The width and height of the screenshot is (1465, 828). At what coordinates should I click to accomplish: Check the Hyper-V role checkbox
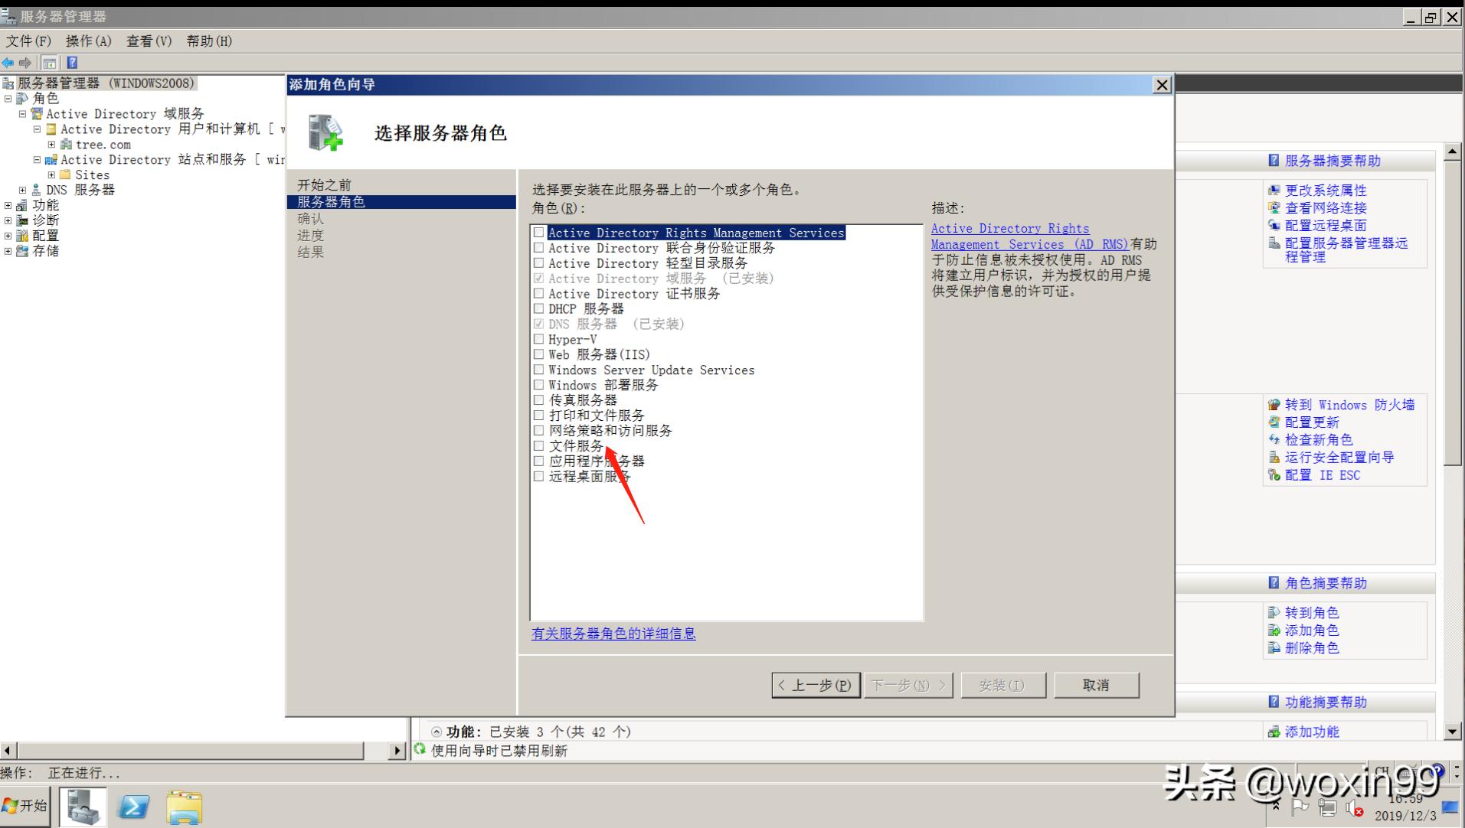pos(539,339)
